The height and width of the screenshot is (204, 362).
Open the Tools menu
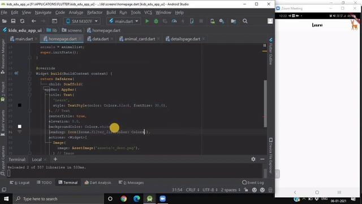pos(136,12)
